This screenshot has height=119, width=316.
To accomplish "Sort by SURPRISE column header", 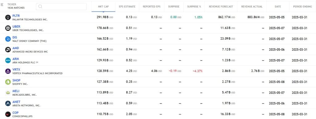I will (x=174, y=7).
